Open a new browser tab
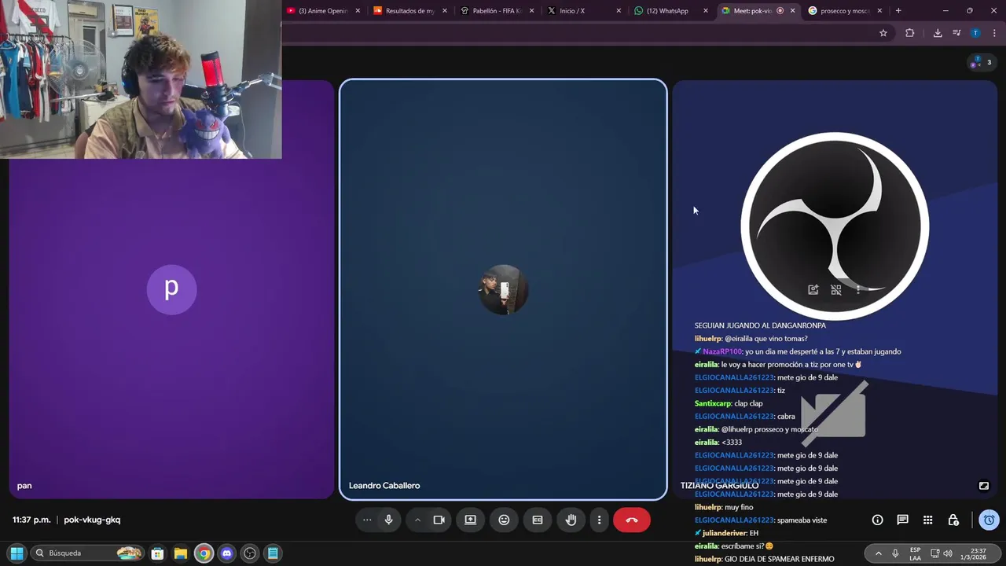This screenshot has height=566, width=1006. [x=898, y=11]
